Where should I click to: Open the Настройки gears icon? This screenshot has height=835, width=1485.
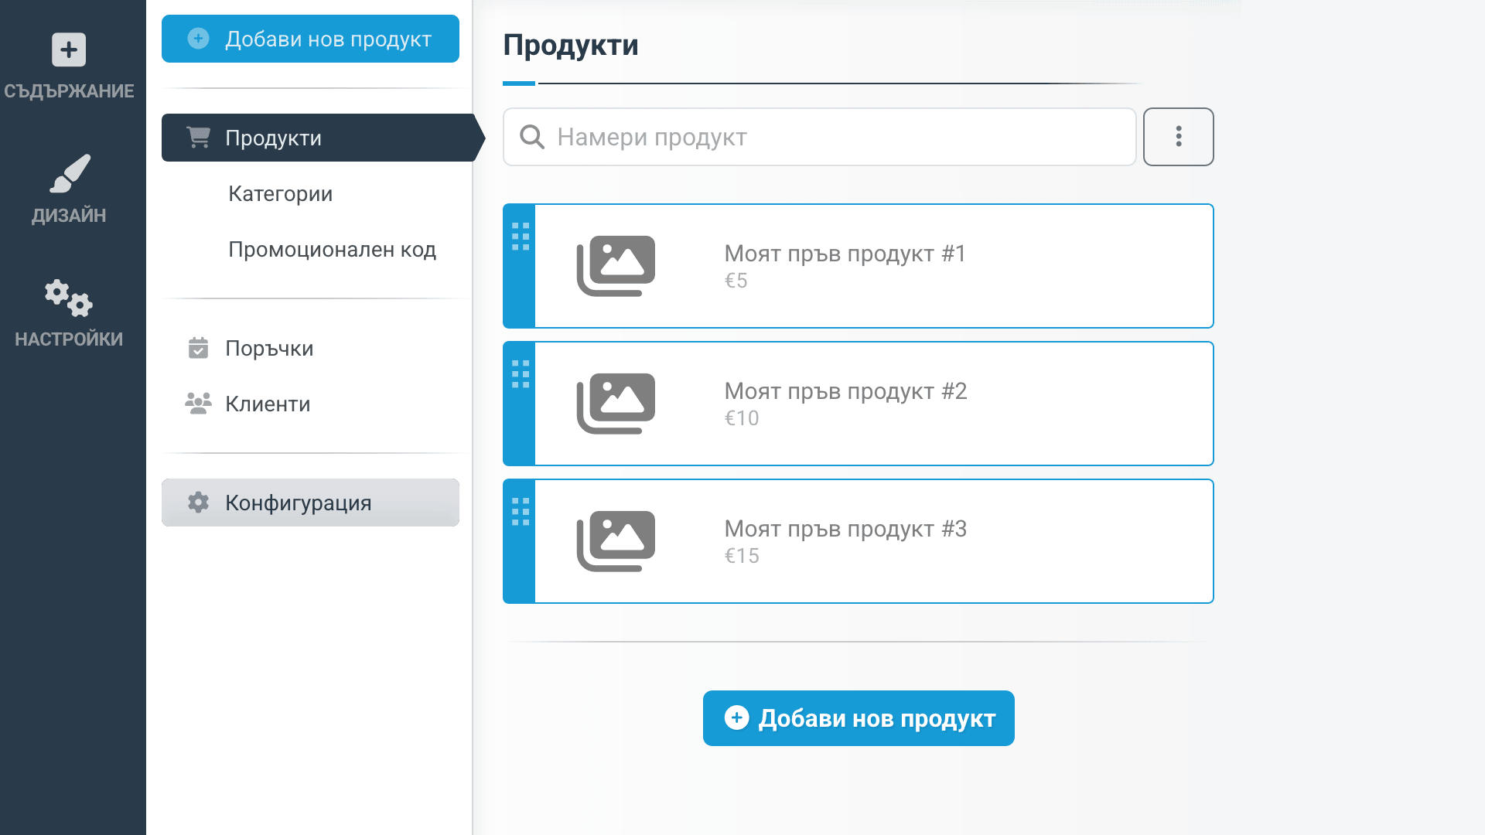pyautogui.click(x=69, y=298)
